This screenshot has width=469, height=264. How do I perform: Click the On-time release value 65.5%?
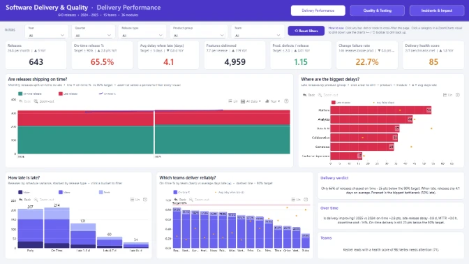103,62
